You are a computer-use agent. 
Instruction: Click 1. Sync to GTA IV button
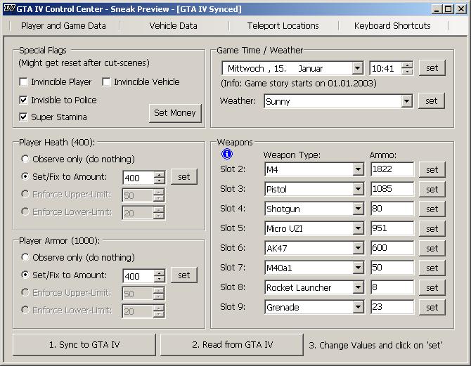pos(84,344)
